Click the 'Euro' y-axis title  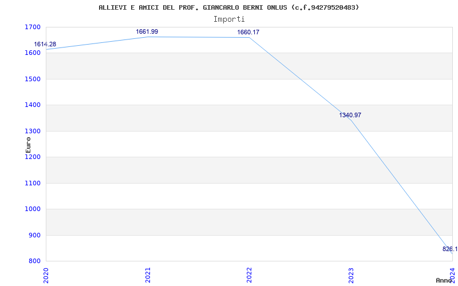click(28, 145)
